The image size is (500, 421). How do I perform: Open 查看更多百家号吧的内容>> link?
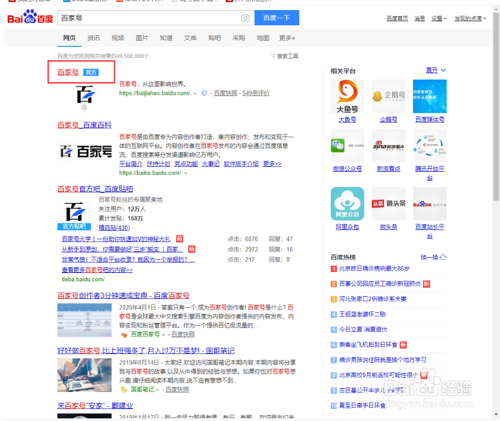97,270
